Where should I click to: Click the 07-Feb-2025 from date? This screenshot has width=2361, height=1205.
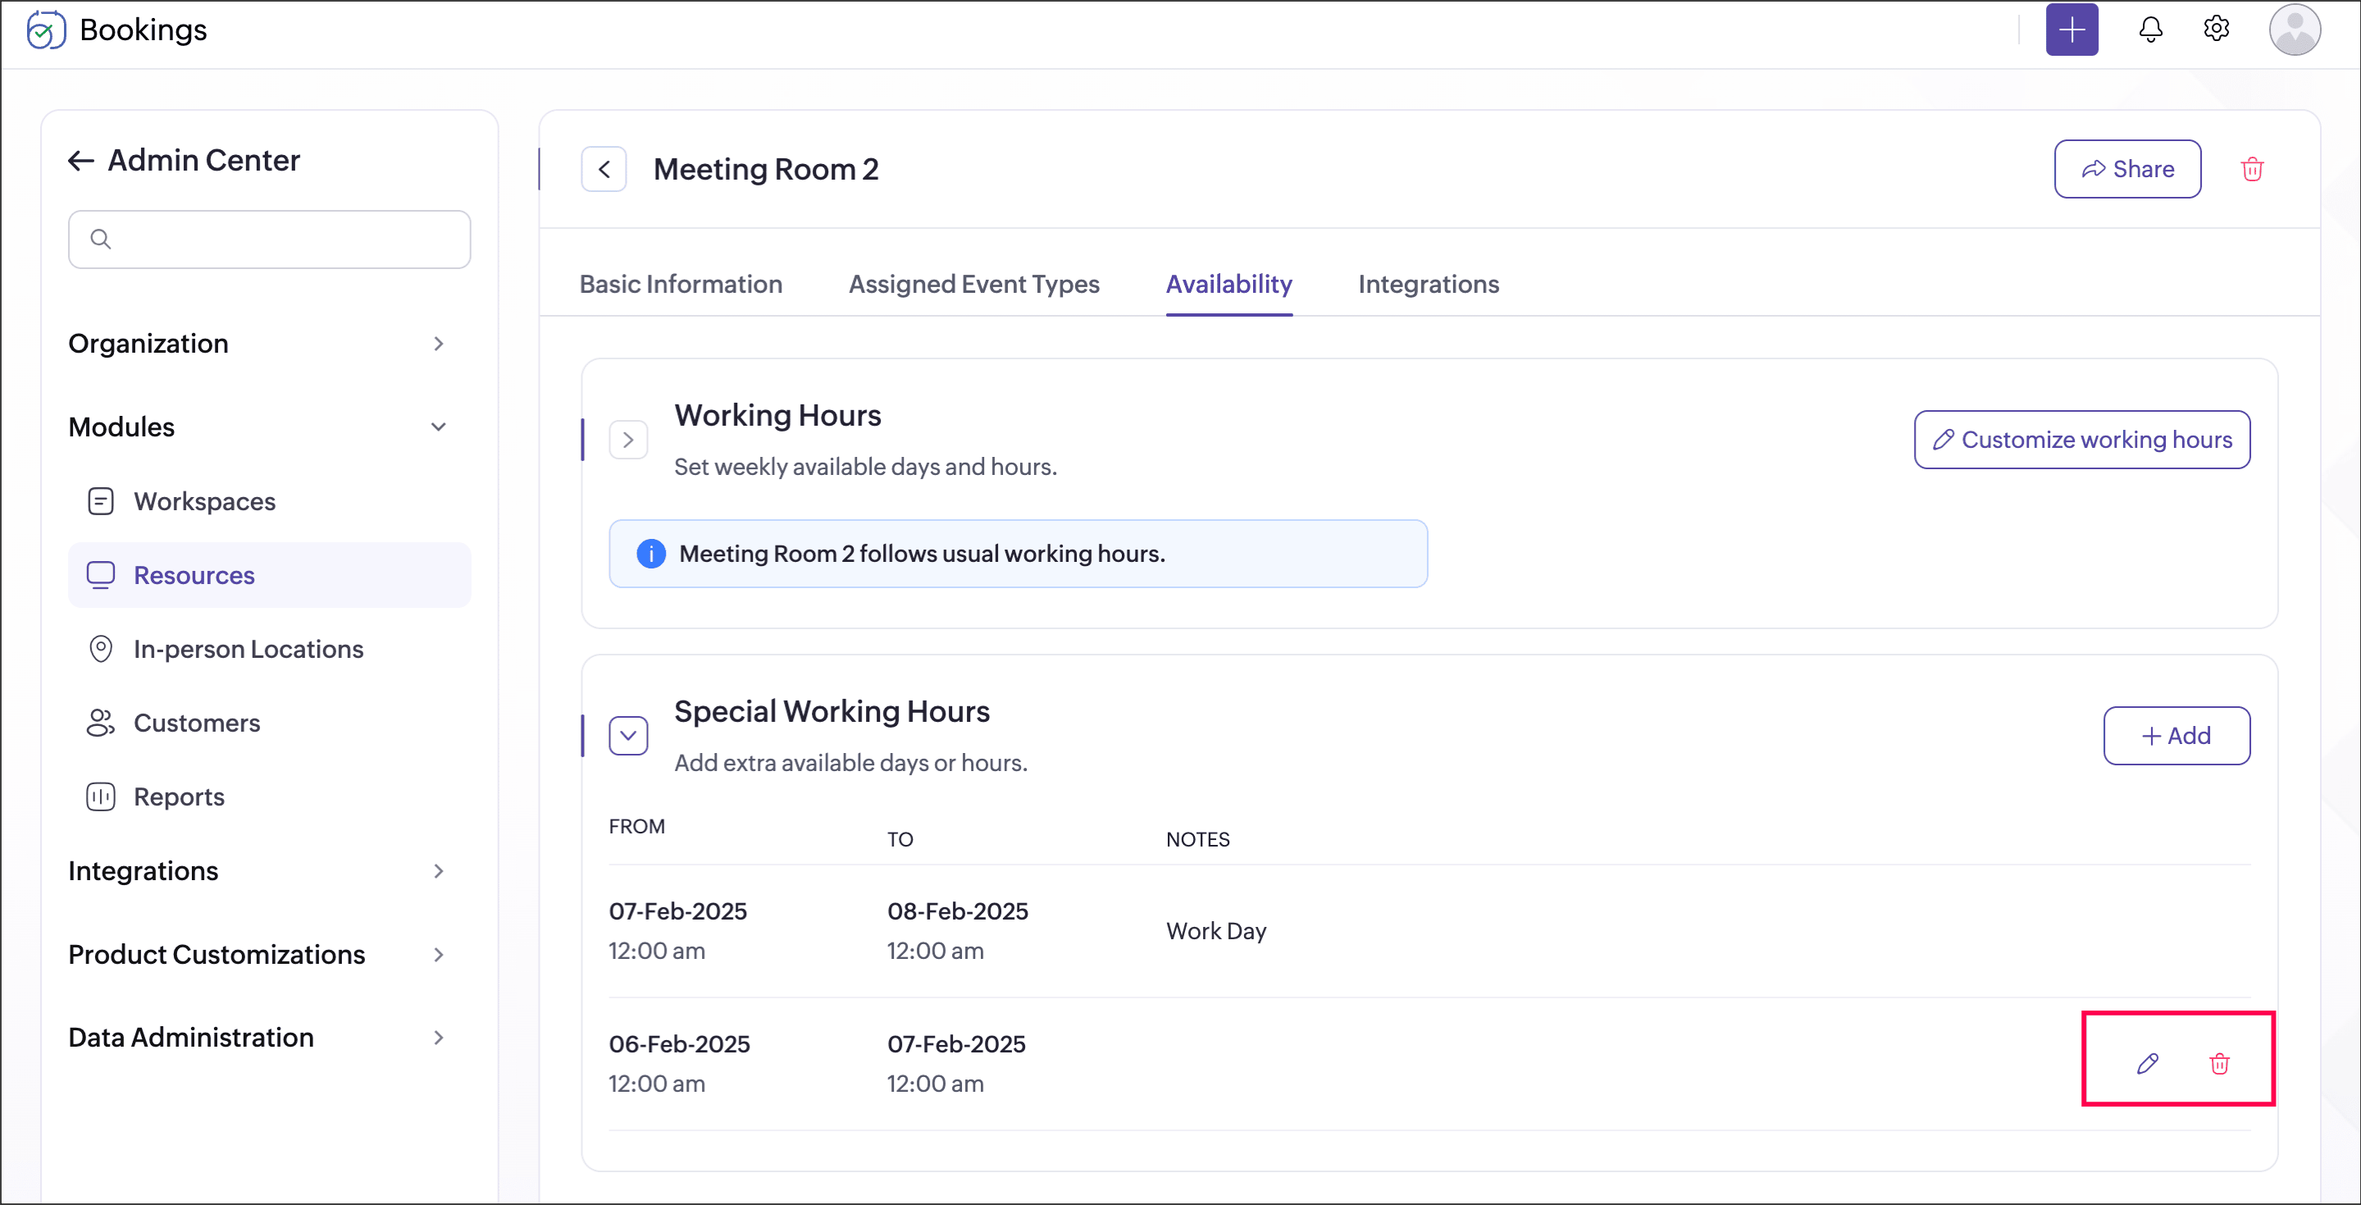pyautogui.click(x=678, y=911)
